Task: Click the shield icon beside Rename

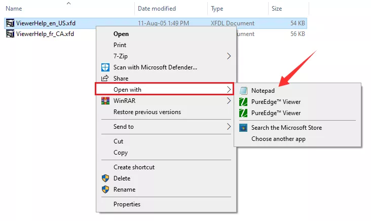Action: (x=105, y=189)
